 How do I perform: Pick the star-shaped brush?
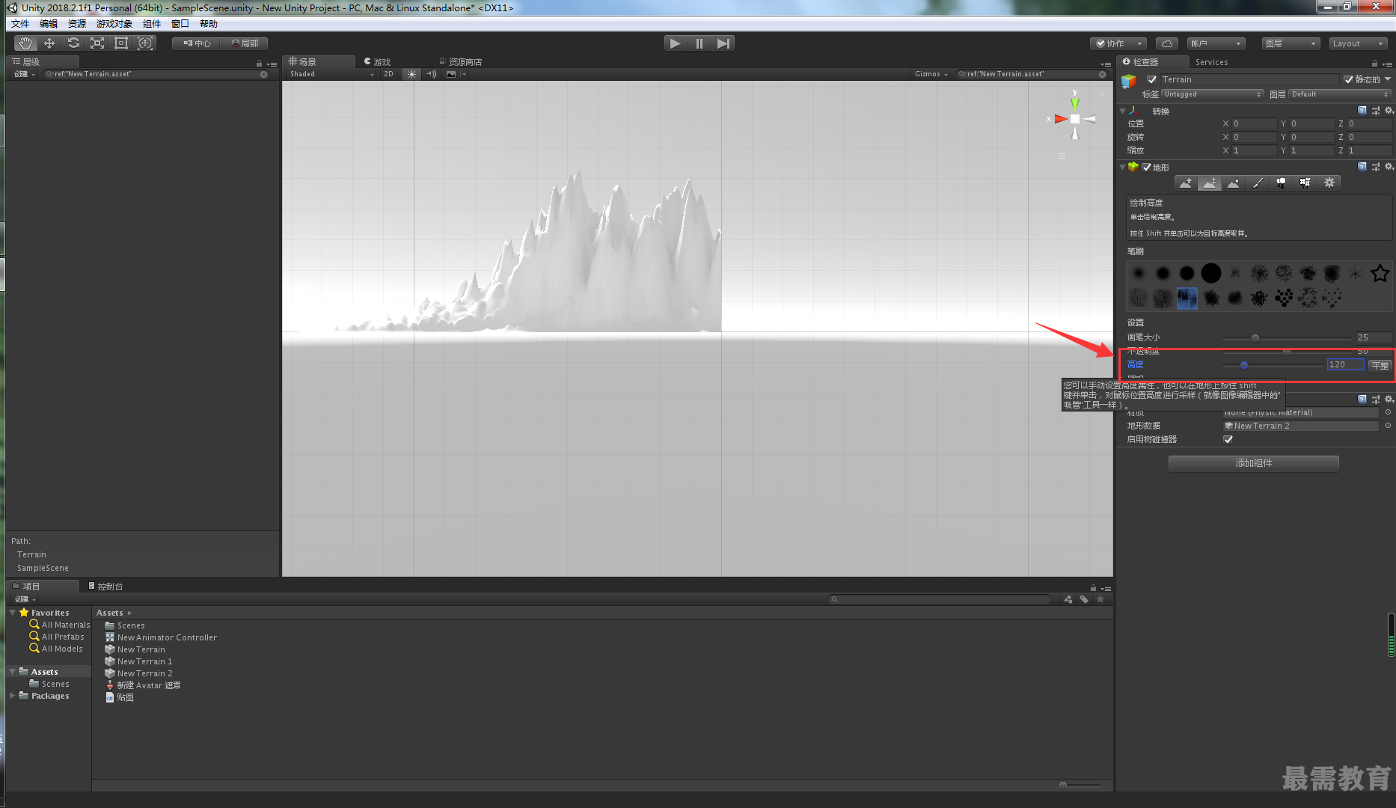coord(1380,274)
